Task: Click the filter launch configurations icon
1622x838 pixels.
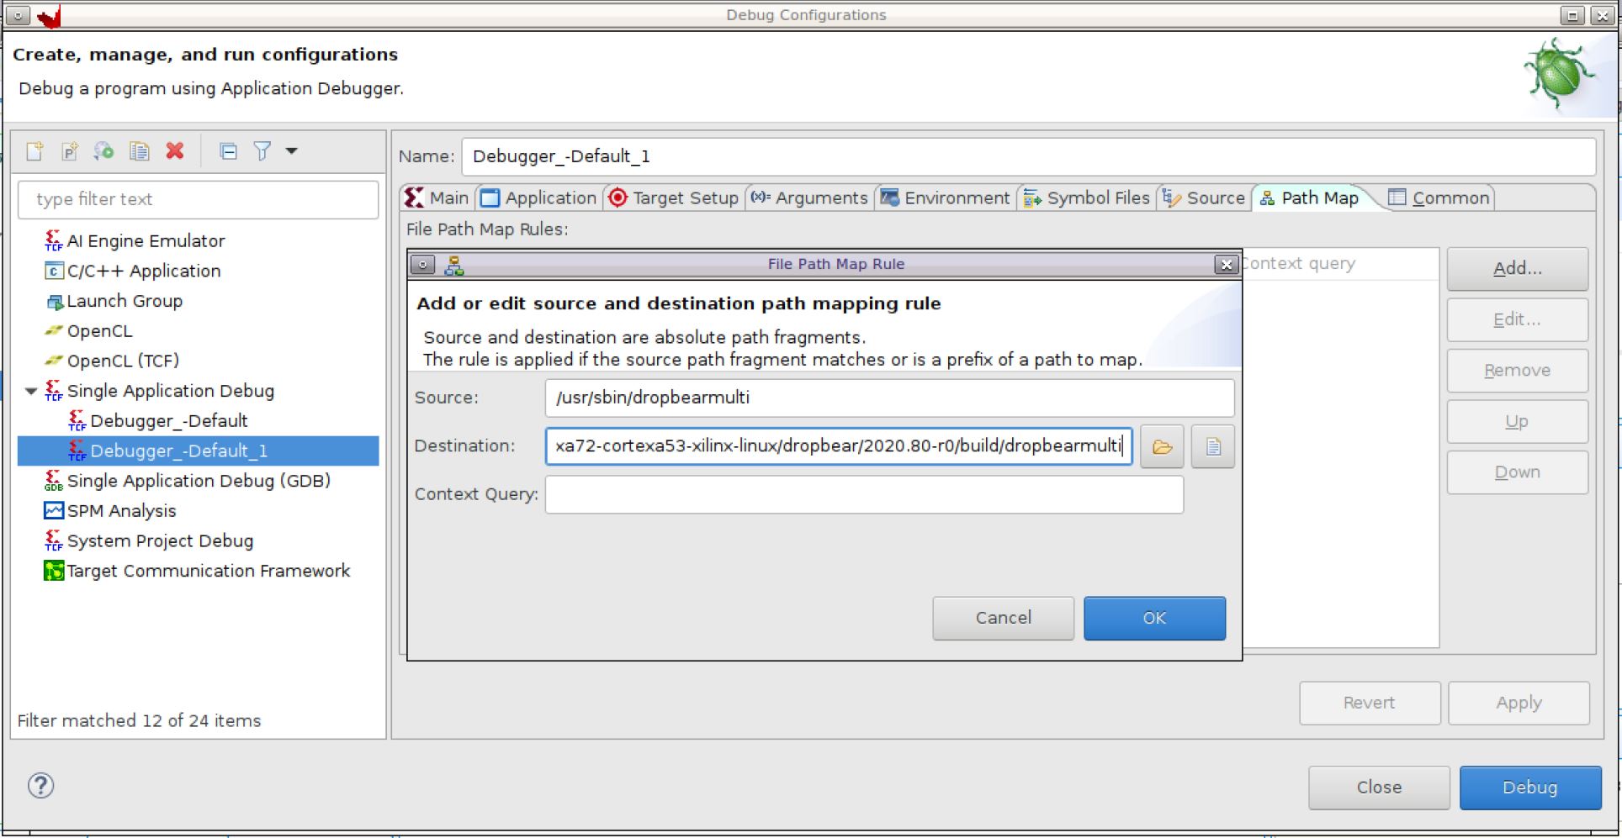Action: tap(262, 151)
